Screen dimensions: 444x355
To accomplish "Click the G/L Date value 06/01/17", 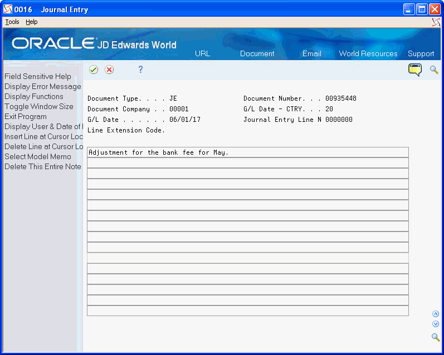I will (x=185, y=120).
